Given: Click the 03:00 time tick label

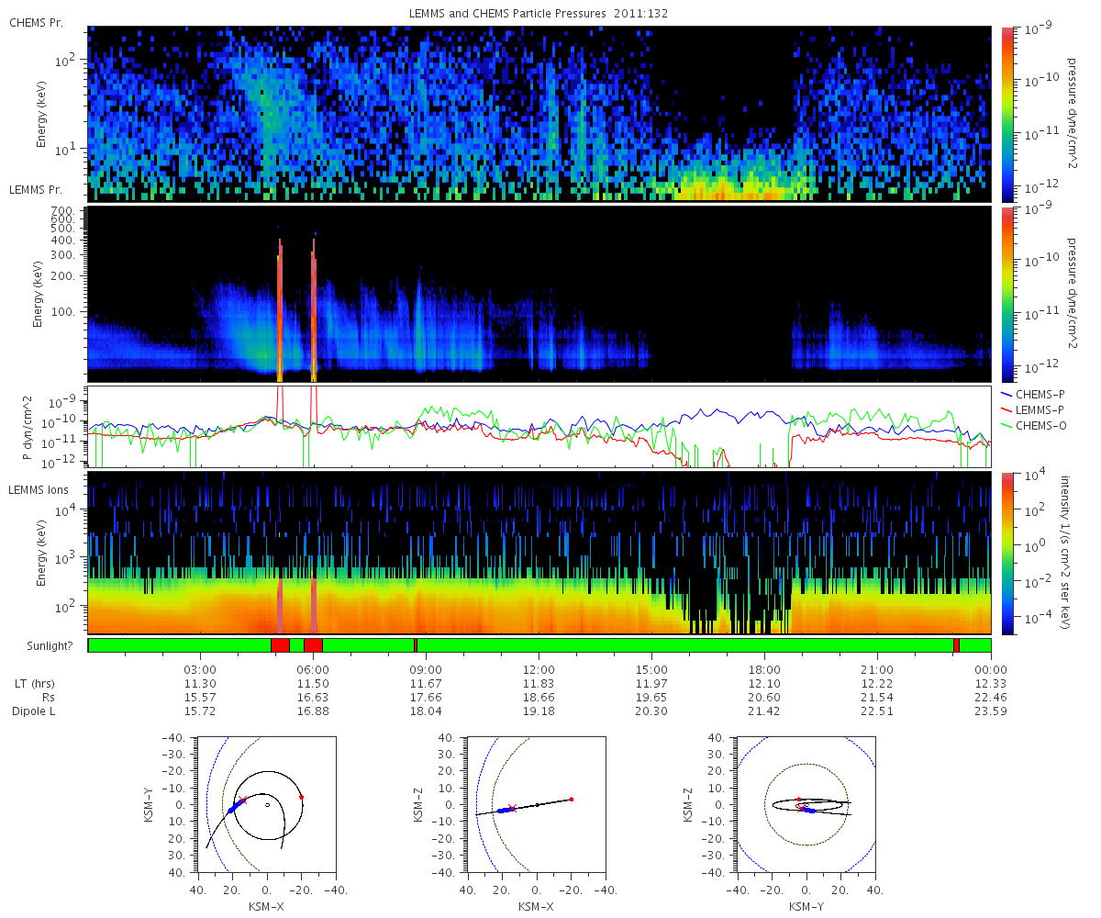Looking at the screenshot, I should click(200, 670).
